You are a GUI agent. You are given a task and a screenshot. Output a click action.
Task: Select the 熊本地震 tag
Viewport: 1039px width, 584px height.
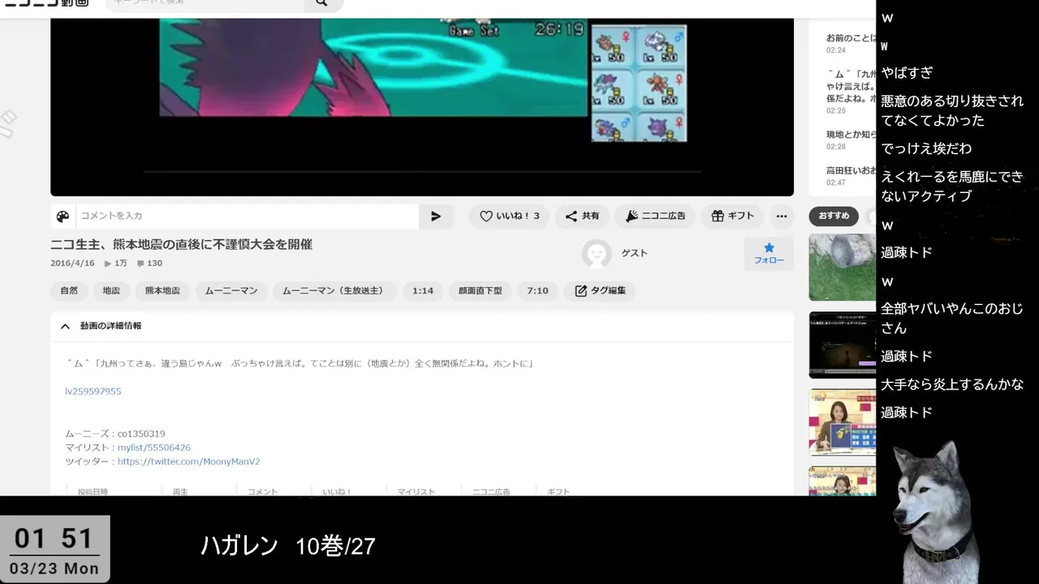click(x=162, y=290)
